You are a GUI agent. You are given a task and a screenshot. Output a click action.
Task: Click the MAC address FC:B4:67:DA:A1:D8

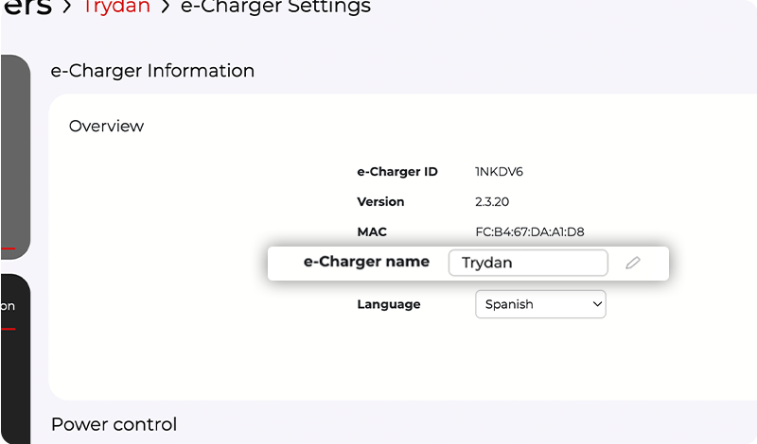coord(530,231)
